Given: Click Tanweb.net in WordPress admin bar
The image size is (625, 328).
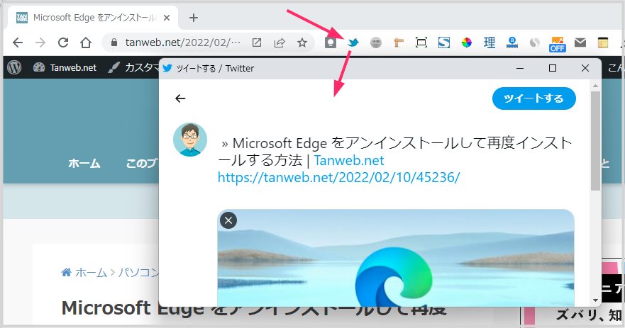Looking at the screenshot, I should coord(65,68).
